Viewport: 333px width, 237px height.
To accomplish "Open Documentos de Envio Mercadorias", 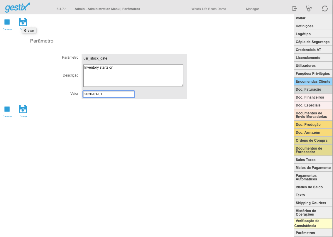I will [313, 115].
